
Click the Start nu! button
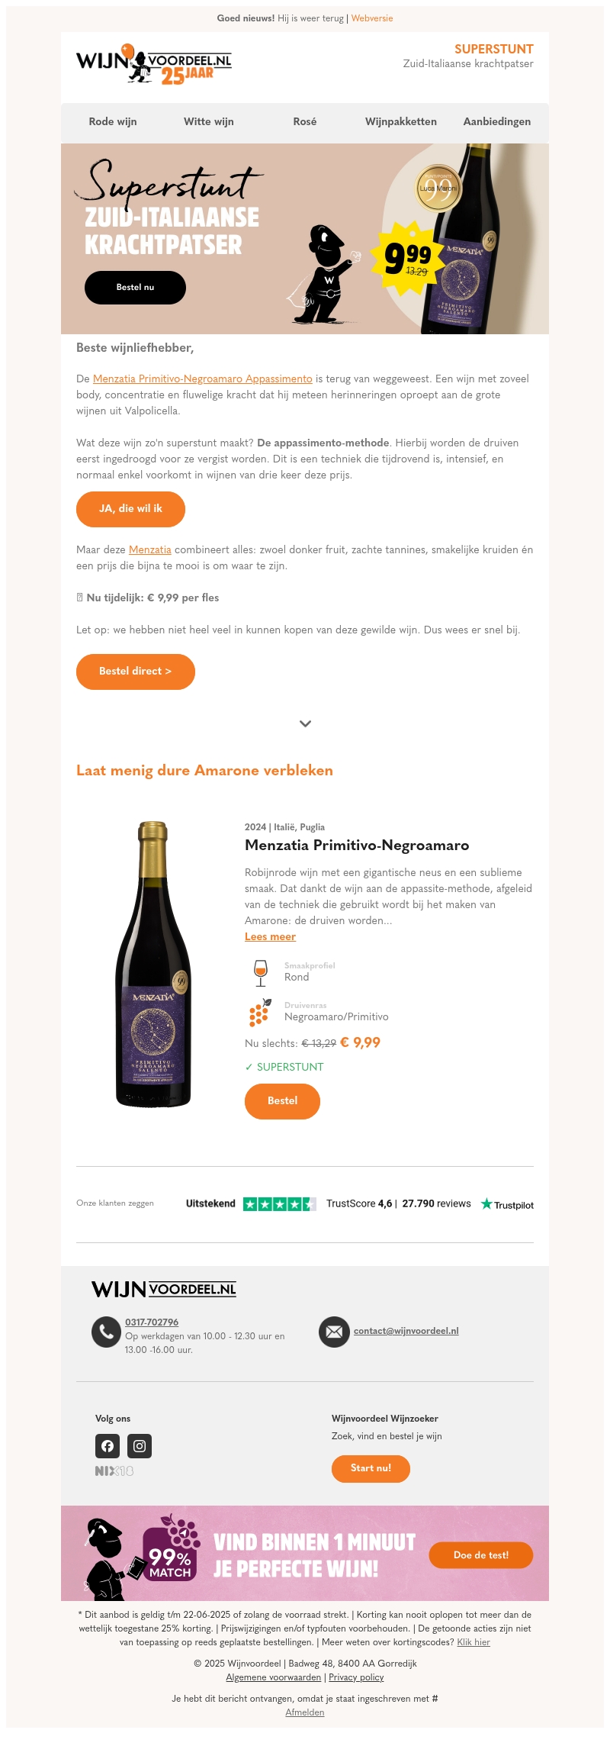coord(371,1468)
